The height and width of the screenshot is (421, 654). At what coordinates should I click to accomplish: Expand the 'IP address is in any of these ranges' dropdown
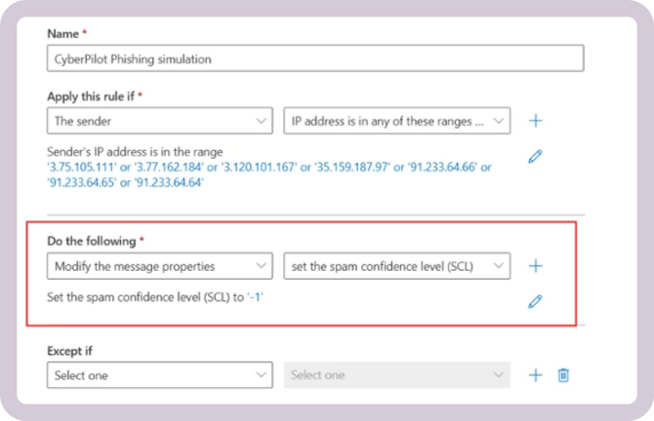tap(396, 121)
